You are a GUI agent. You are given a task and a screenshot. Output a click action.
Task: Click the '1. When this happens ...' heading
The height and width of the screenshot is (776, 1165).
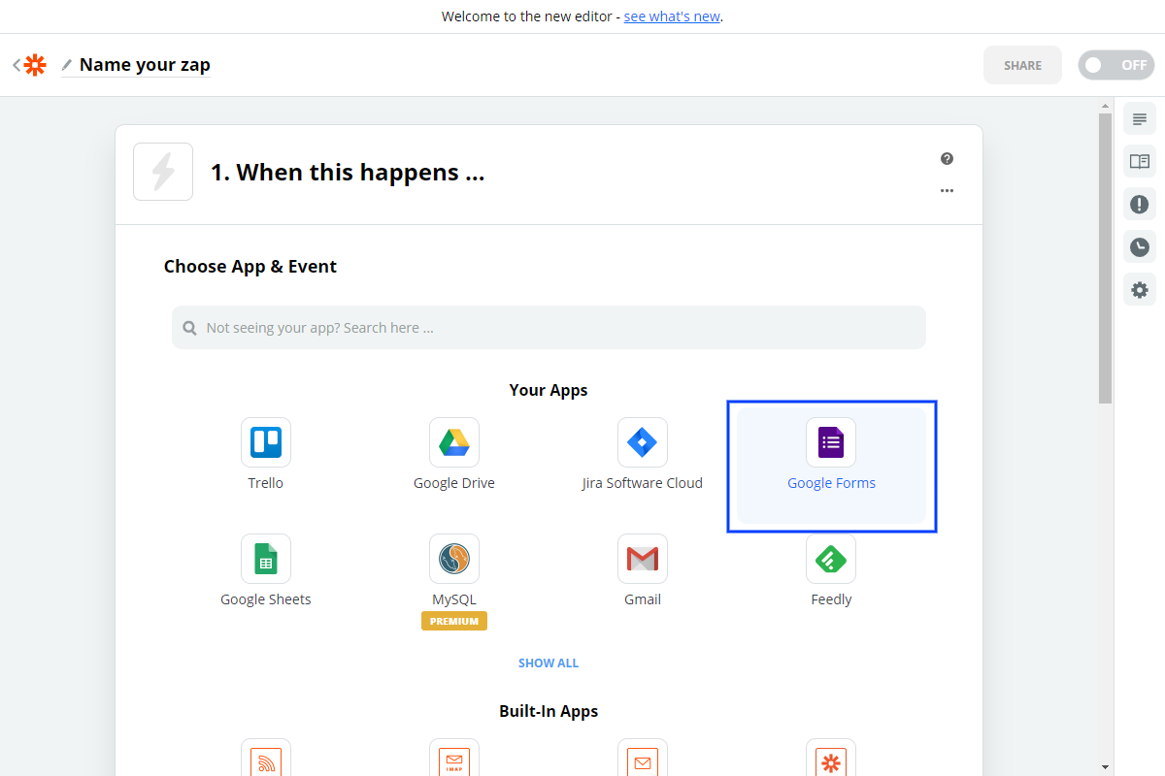click(x=348, y=173)
